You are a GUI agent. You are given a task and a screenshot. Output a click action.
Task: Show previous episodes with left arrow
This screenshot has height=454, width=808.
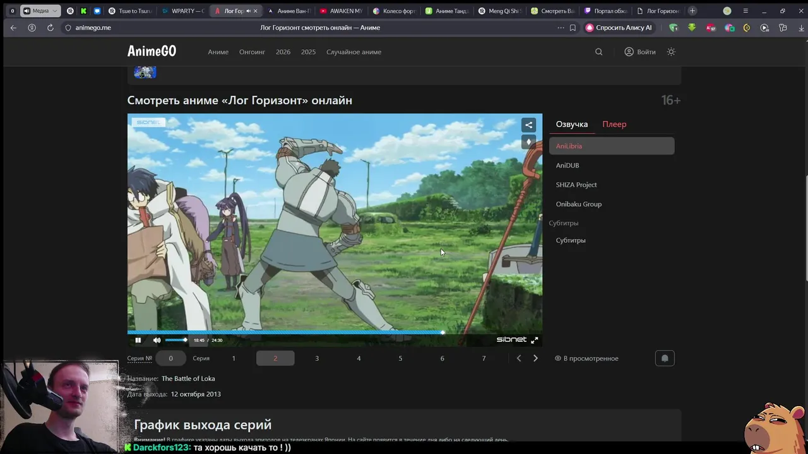click(519, 358)
